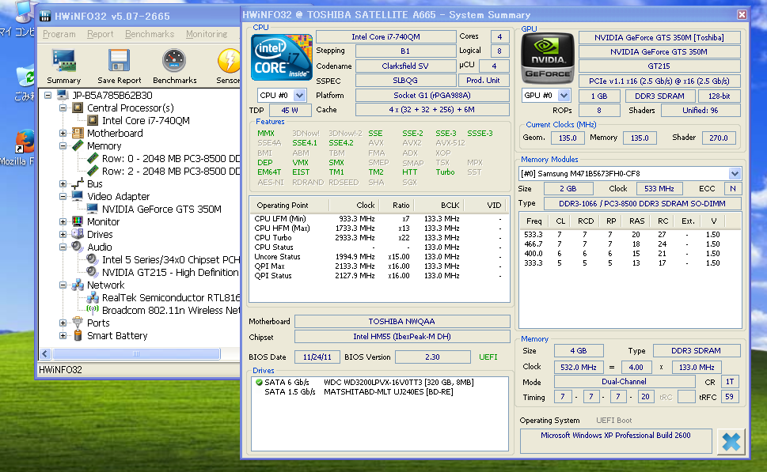
Task: Click the Summary toolbar icon
Action: pyautogui.click(x=63, y=62)
